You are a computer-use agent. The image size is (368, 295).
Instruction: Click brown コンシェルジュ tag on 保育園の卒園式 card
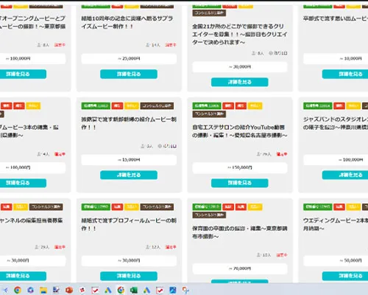coord(209,215)
